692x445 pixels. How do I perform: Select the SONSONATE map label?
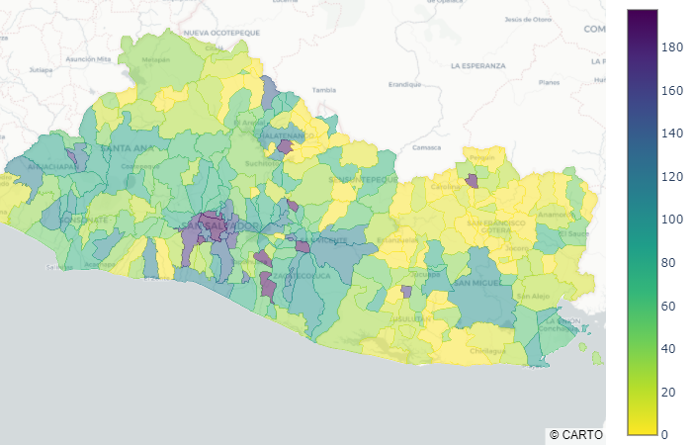(x=84, y=220)
